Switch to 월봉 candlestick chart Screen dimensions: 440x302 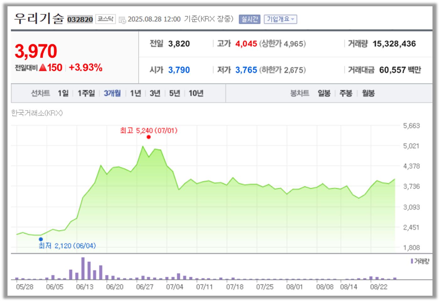[368, 93]
